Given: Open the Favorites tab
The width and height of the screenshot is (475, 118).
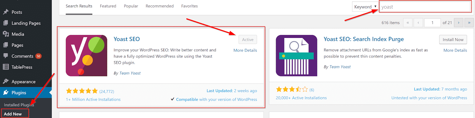Looking at the screenshot, I should [x=189, y=6].
